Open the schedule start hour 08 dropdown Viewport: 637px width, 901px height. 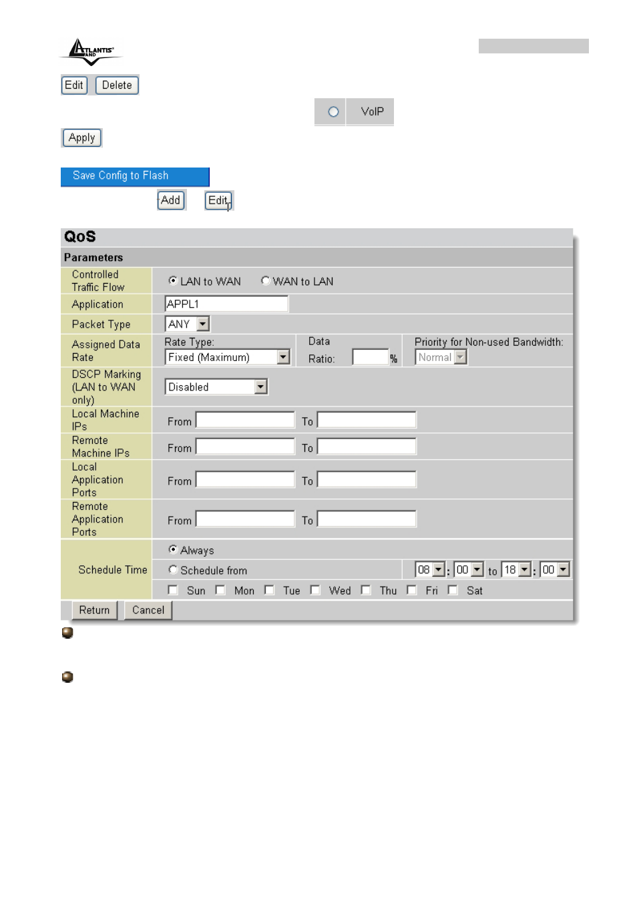click(430, 570)
